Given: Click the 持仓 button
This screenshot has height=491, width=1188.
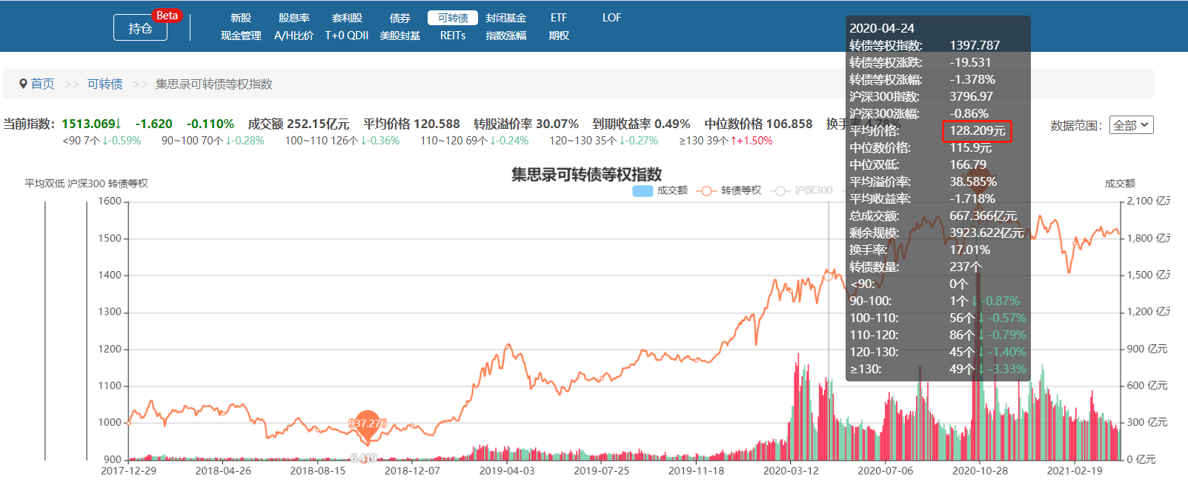Looking at the screenshot, I should point(140,28).
